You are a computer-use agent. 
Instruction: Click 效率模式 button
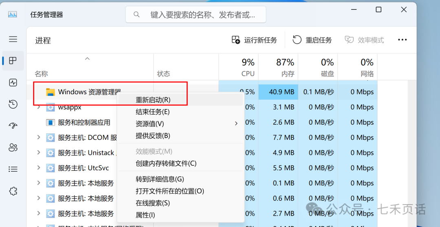coord(364,40)
